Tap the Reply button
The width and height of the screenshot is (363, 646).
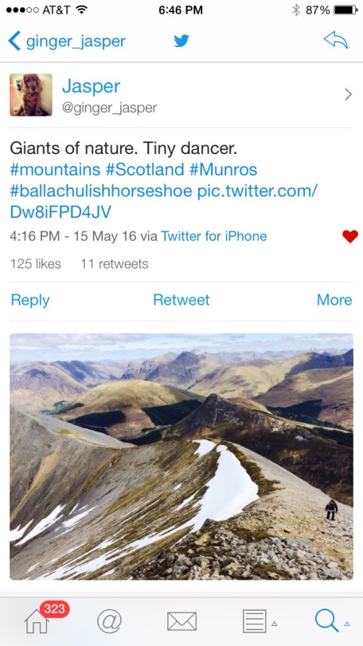[30, 300]
